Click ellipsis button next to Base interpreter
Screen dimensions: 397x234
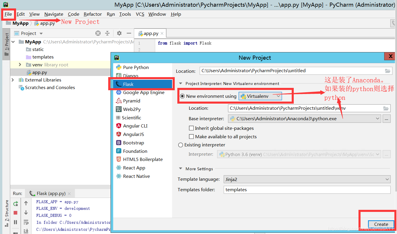pyautogui.click(x=386, y=119)
